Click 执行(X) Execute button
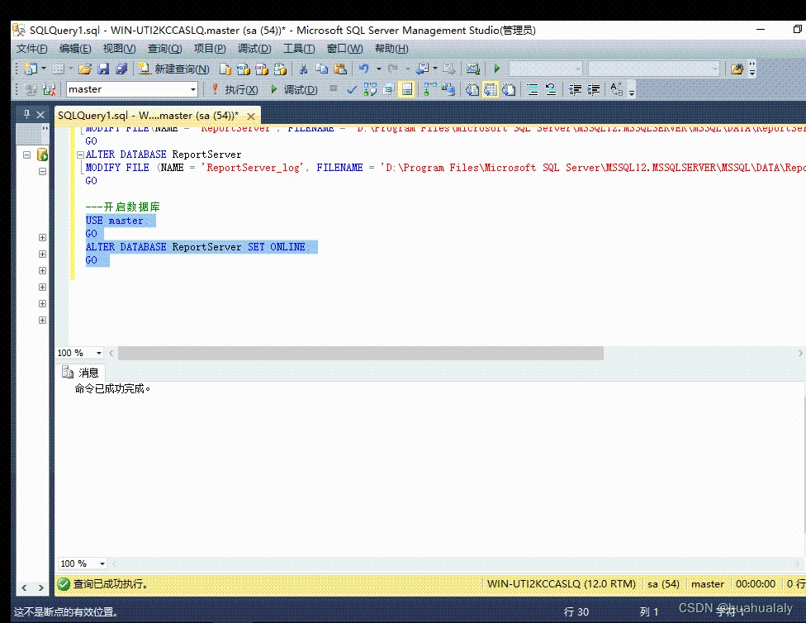Viewport: 806px width, 623px height. (235, 89)
